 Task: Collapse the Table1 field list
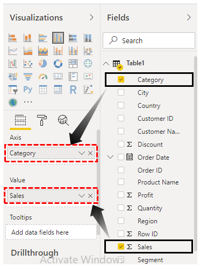[106, 64]
